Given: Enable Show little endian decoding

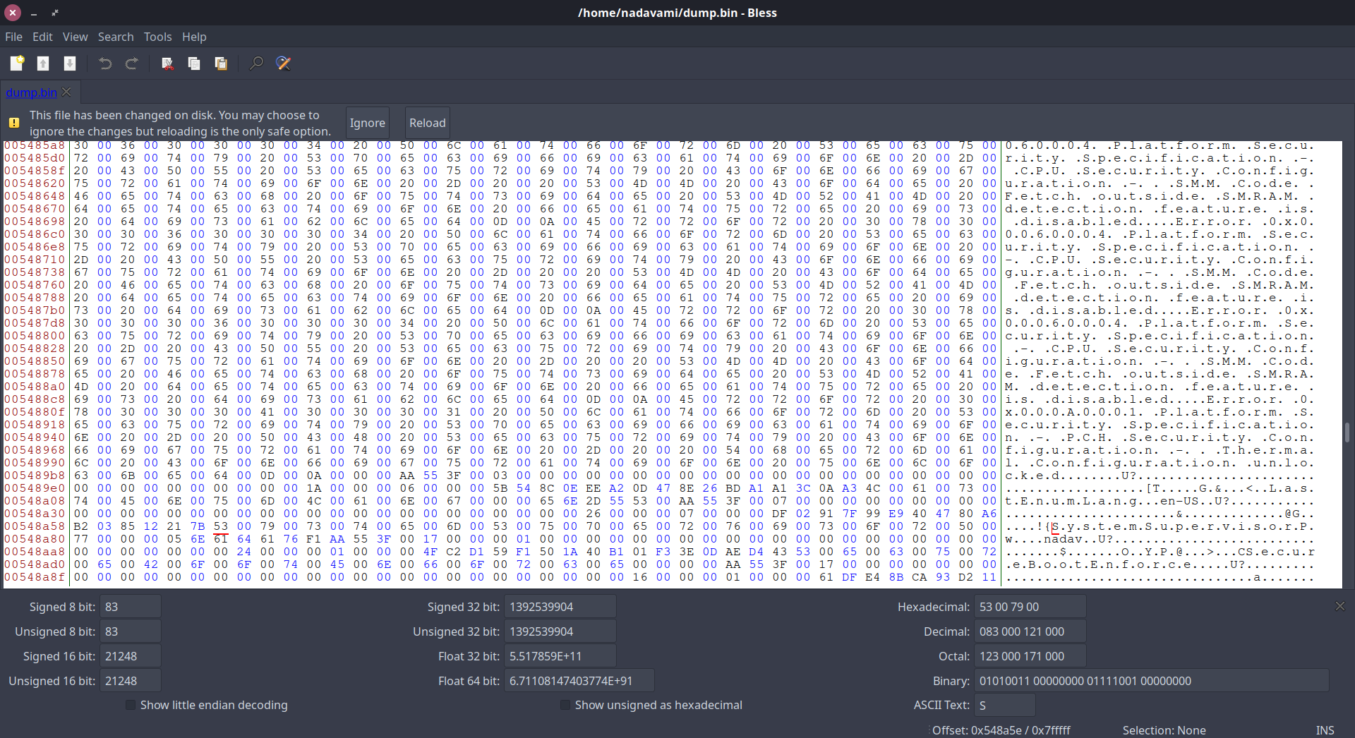Looking at the screenshot, I should [131, 705].
